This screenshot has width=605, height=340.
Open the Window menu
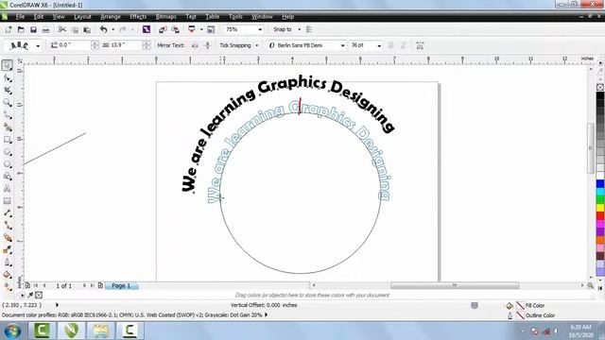(262, 17)
